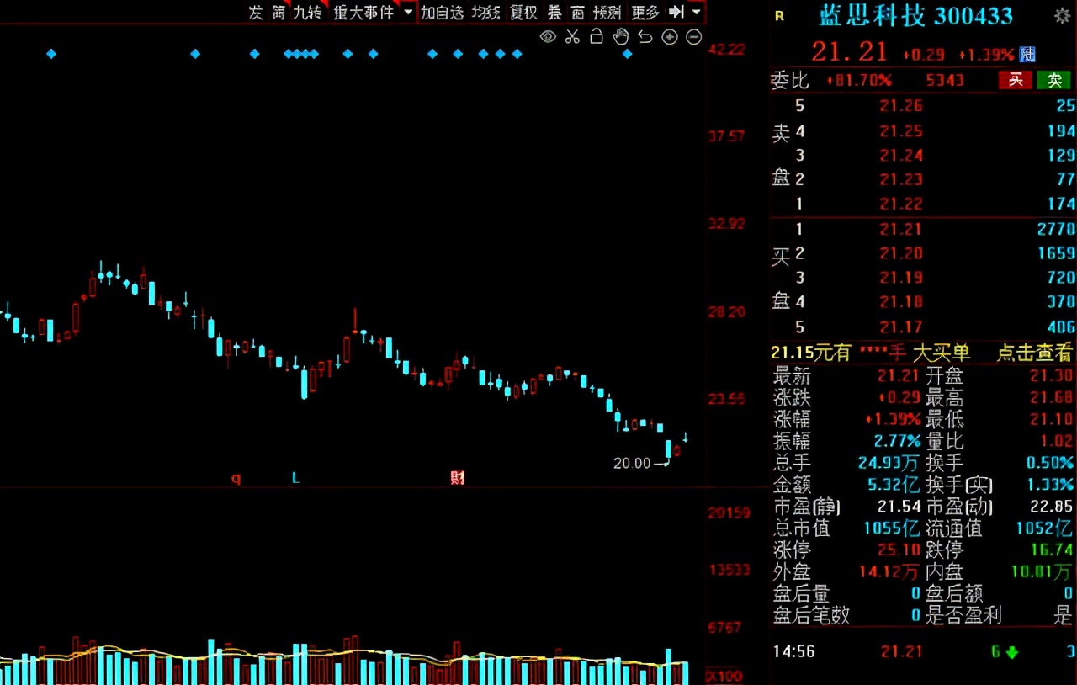Viewport: 1077px width, 685px height.
Task: Click the 最高 value 21.68
Action: click(x=1052, y=397)
